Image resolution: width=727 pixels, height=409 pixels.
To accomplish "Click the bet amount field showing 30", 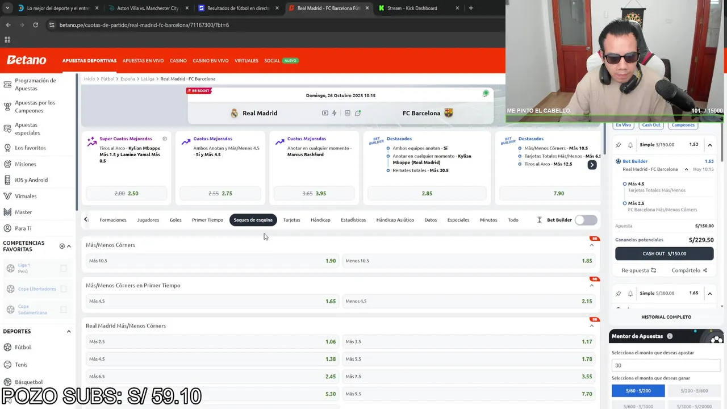I will (x=666, y=365).
